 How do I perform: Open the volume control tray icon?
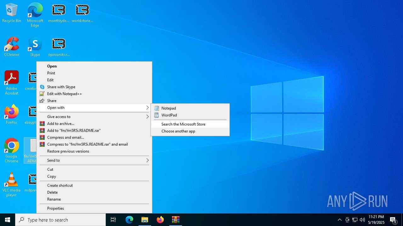tap(362, 220)
